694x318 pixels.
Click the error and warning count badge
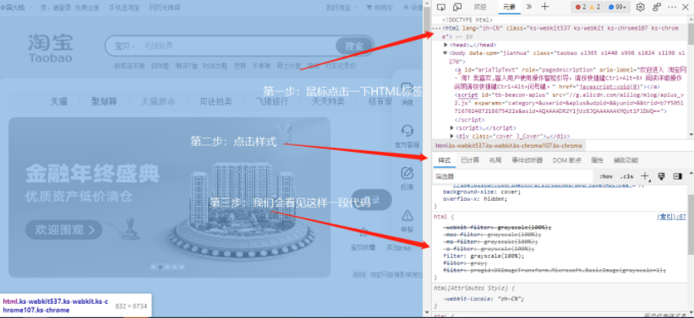[587, 7]
